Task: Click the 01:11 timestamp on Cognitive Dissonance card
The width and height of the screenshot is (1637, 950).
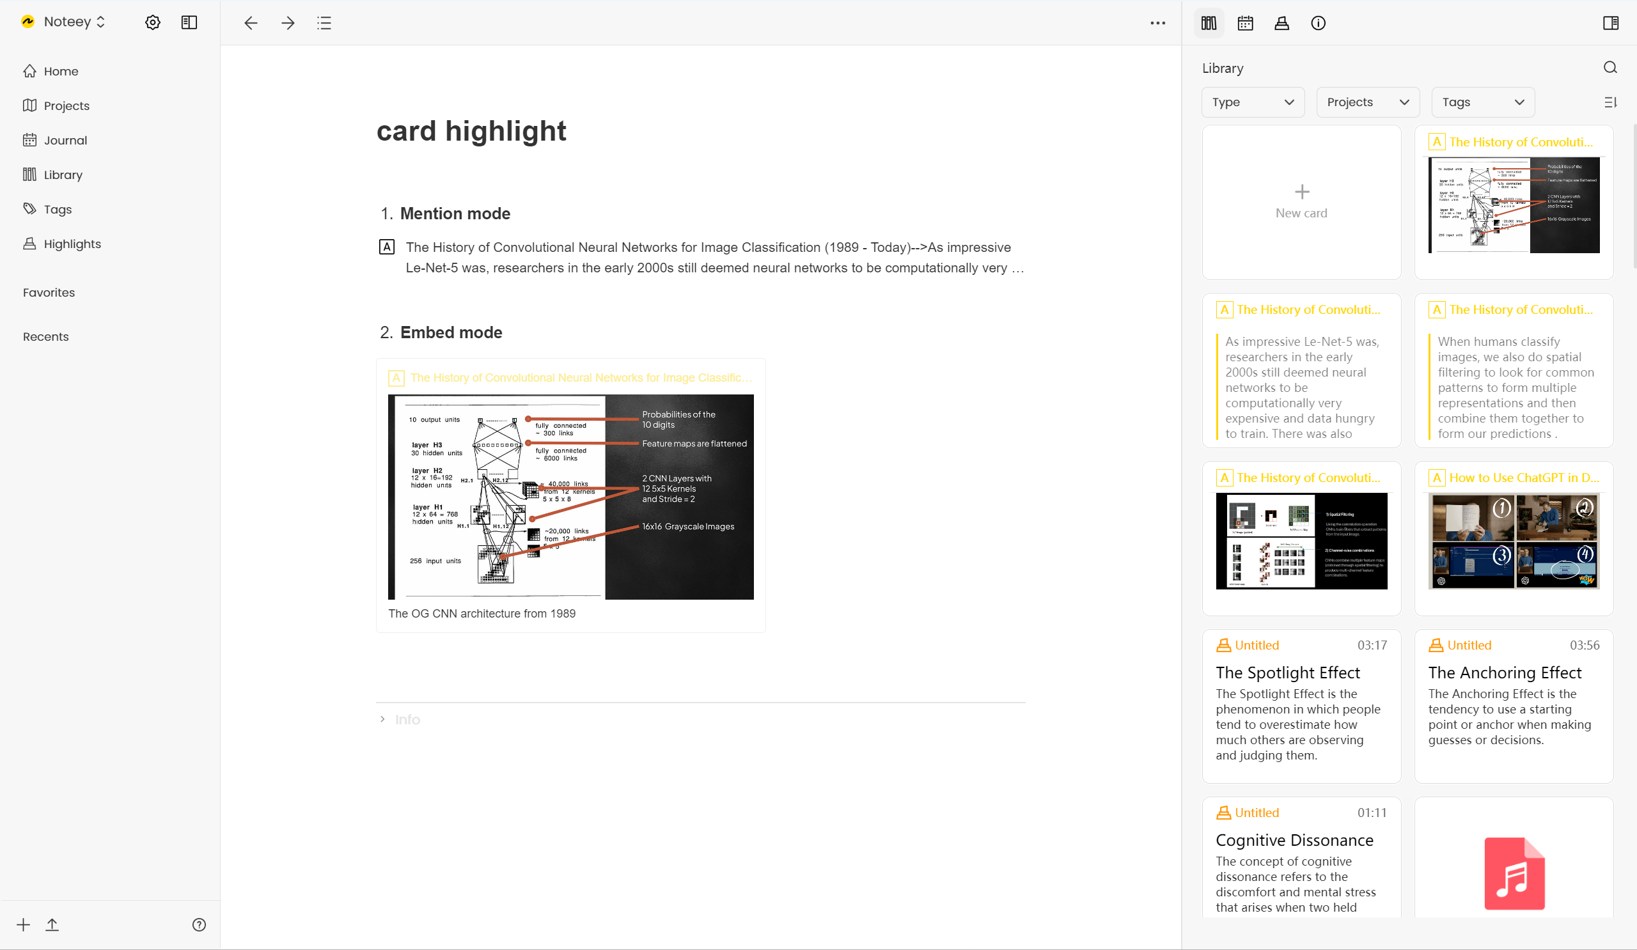Action: [1372, 813]
